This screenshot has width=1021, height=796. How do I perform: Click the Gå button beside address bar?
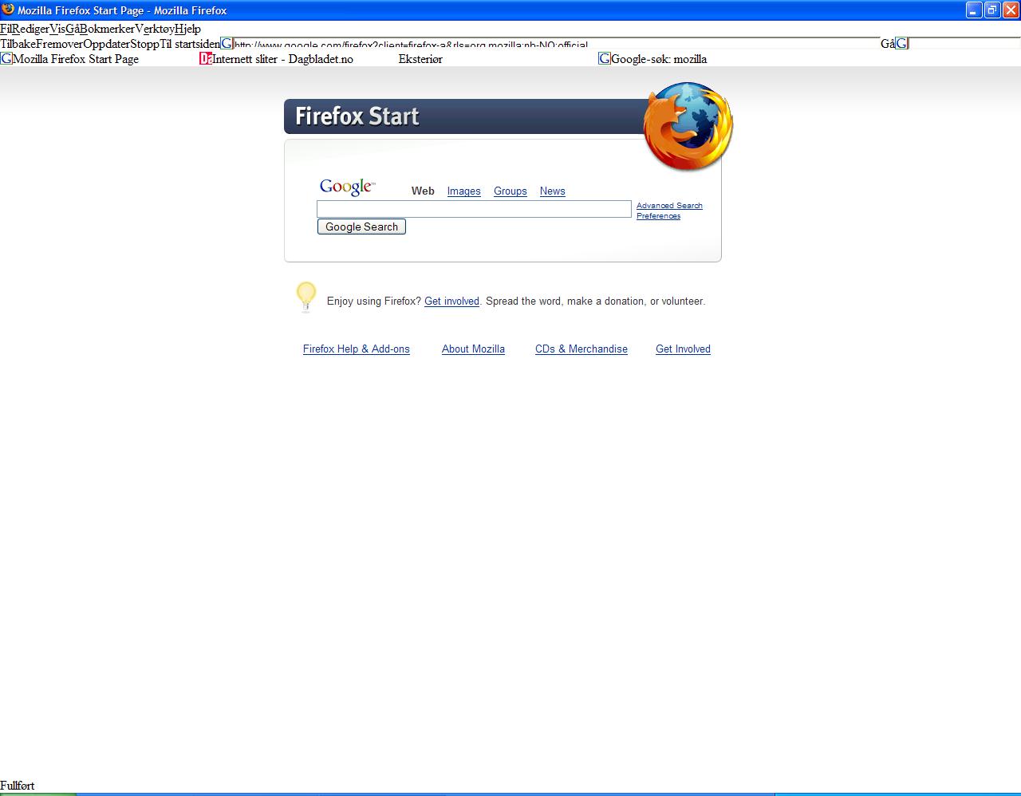(887, 44)
